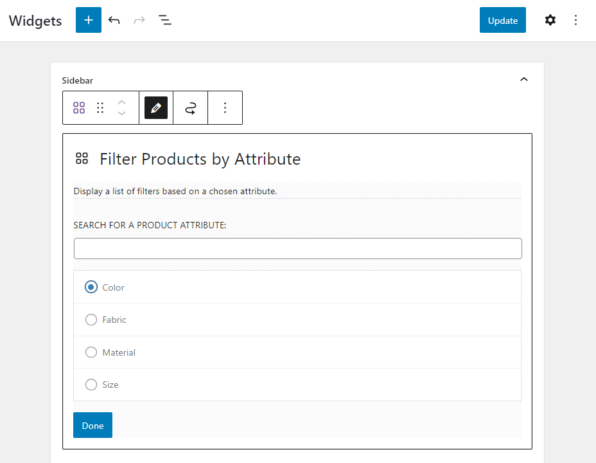
Task: Select the Size attribute option
Action: click(x=91, y=384)
